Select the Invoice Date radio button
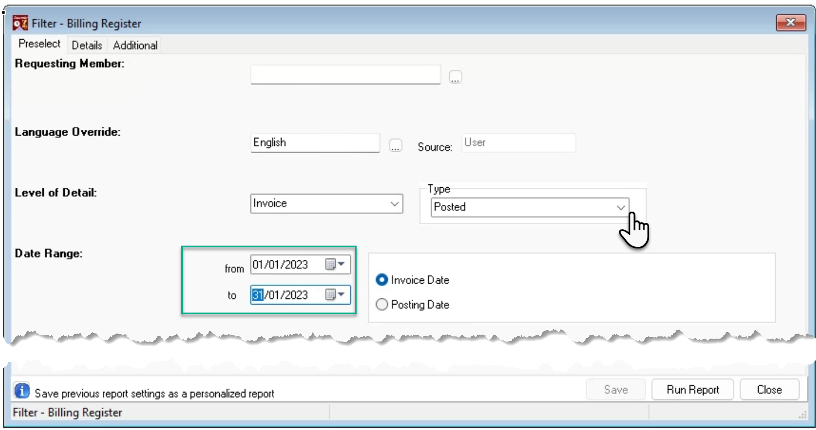816x430 pixels. click(x=382, y=280)
